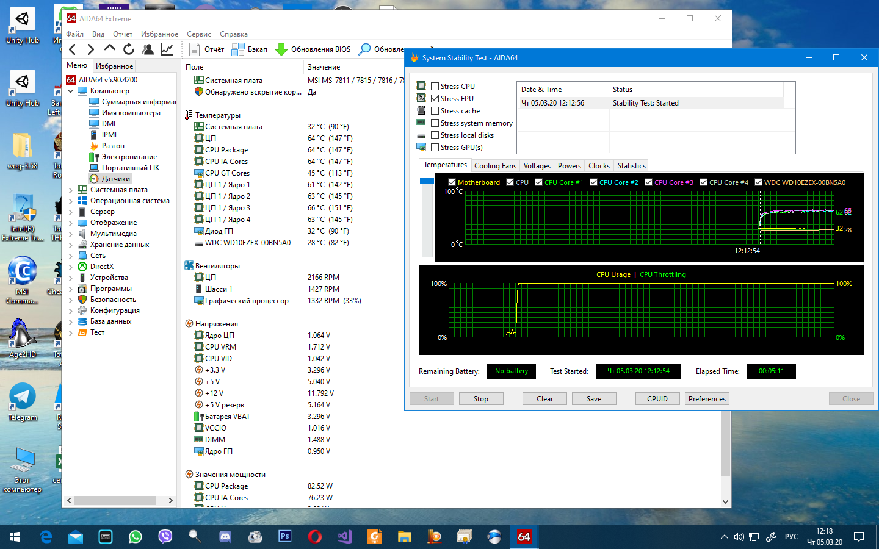Open Discord from the taskbar
This screenshot has width=879, height=549.
tap(225, 537)
